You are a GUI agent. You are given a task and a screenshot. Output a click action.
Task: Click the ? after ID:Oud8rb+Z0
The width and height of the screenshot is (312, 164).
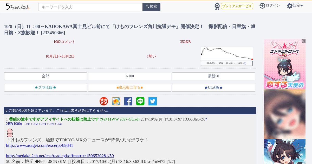point(206,119)
